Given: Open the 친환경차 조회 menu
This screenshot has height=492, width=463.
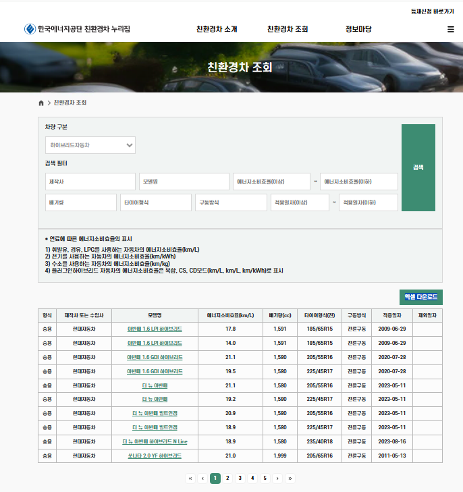Looking at the screenshot, I should click(288, 29).
